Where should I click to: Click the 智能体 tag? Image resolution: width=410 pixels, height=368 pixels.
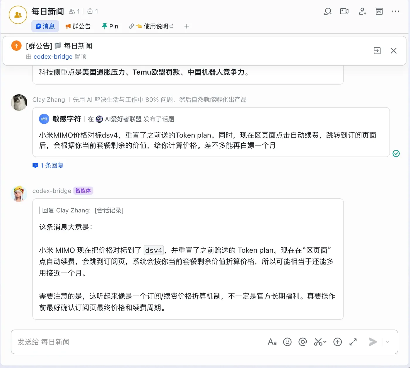pyautogui.click(x=83, y=191)
